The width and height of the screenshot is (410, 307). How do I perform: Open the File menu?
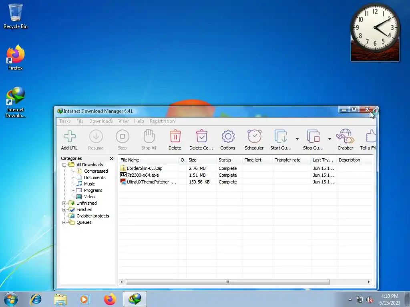[x=80, y=121]
